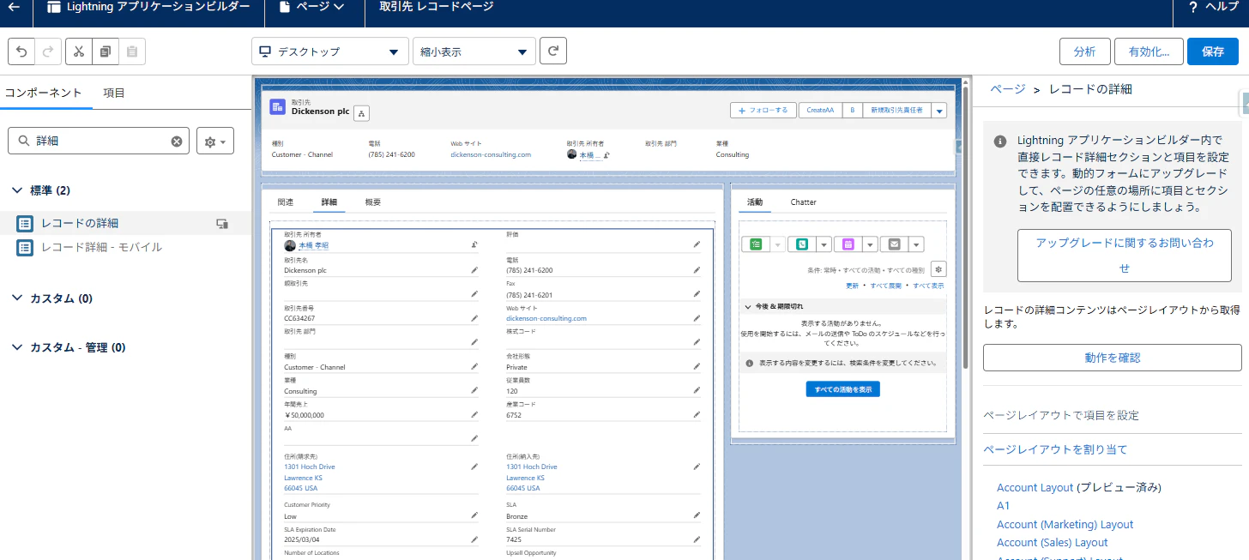This screenshot has width=1249, height=560.
Task: Click the 新規取引先責任者 button
Action: [896, 111]
